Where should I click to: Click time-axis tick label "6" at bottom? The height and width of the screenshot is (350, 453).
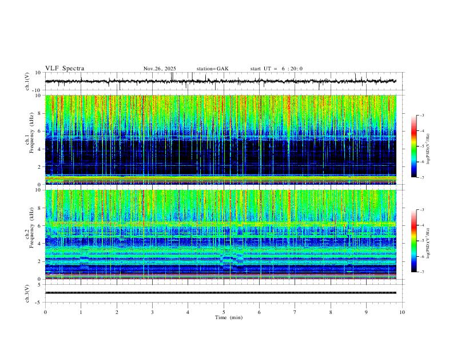point(259,312)
